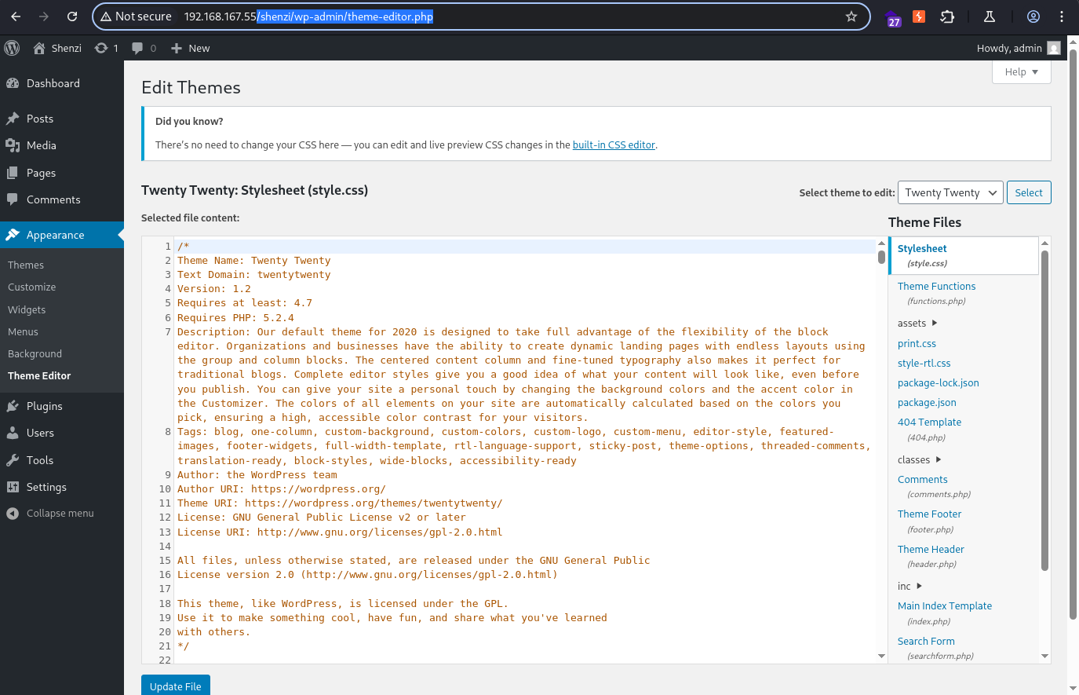Open the Appearance menu

(62, 235)
